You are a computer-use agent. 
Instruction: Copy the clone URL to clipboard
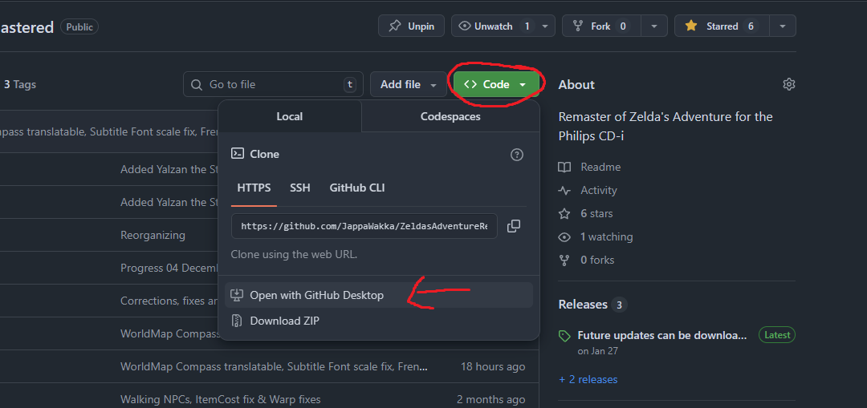click(514, 226)
